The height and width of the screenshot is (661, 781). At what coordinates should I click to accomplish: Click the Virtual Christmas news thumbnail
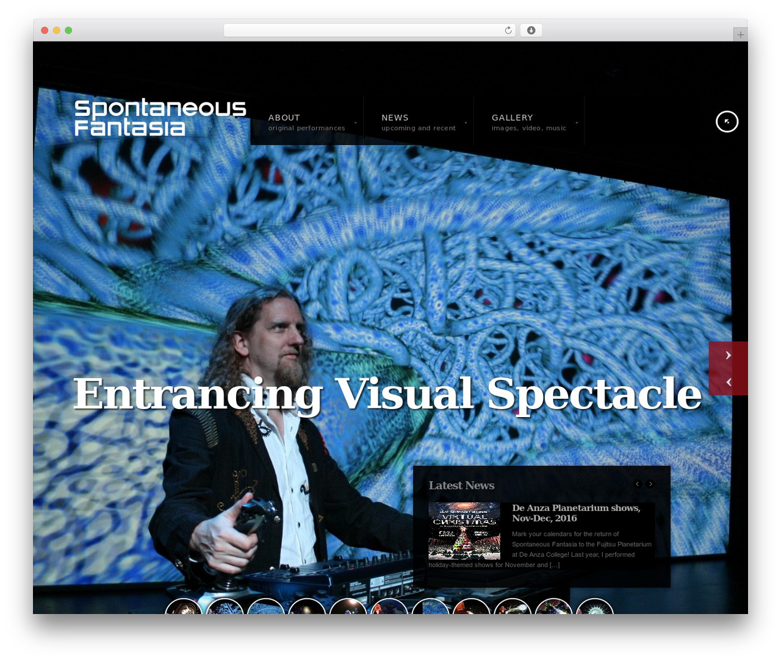[464, 531]
